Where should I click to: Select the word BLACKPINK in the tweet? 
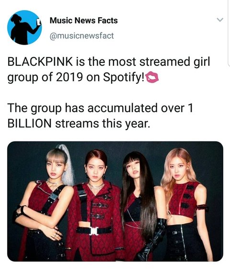point(40,61)
